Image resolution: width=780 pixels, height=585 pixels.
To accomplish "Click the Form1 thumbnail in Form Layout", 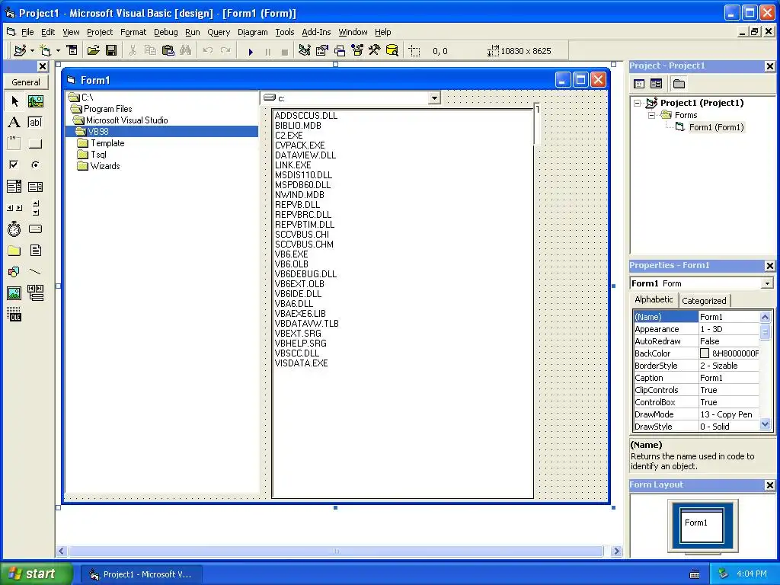I will click(702, 525).
